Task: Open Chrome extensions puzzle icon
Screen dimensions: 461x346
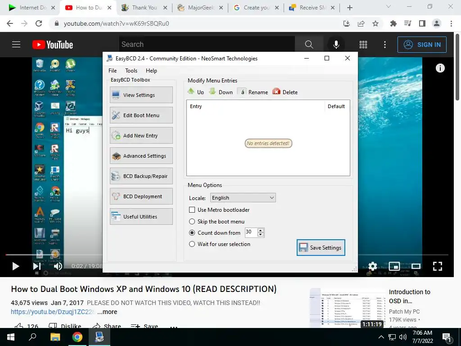Action: pos(393,23)
